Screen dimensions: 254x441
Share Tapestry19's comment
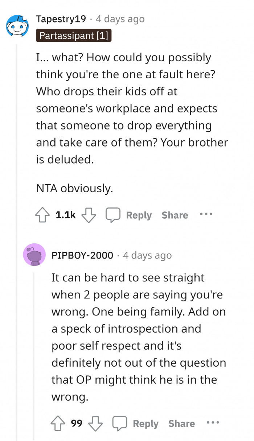coord(175,215)
